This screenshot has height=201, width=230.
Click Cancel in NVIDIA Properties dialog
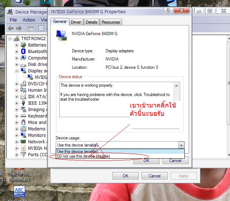pos(175,161)
